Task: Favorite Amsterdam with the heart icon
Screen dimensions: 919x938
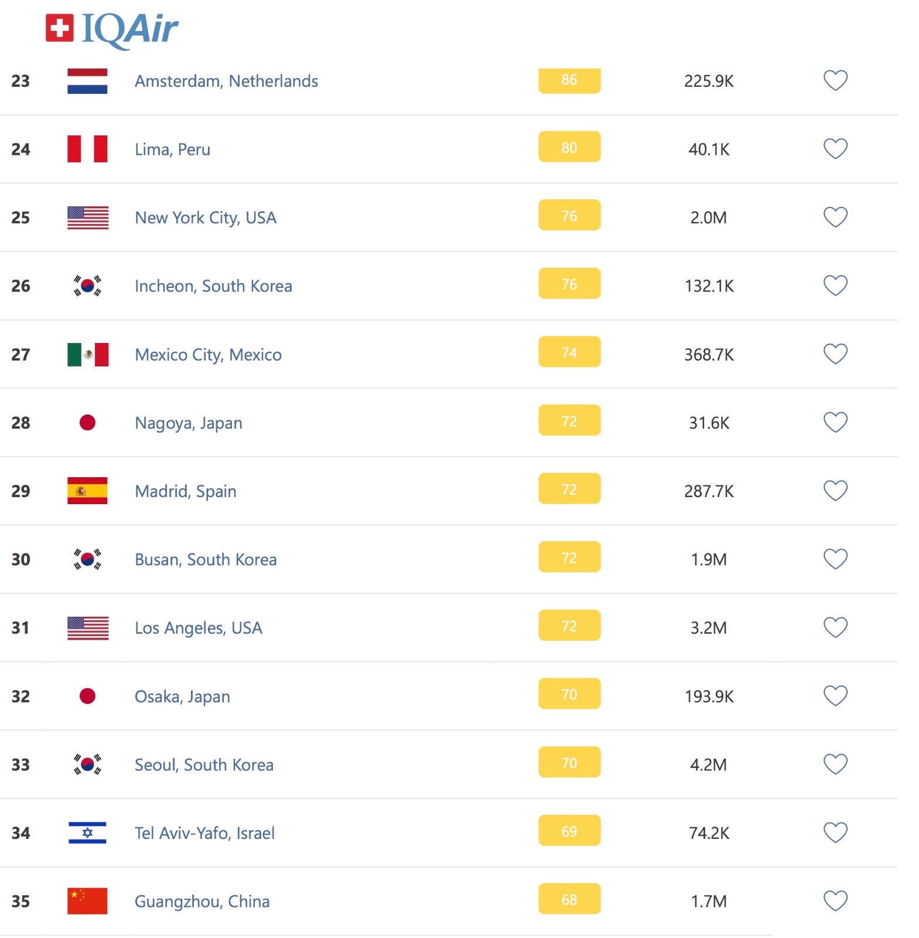Action: (x=835, y=80)
